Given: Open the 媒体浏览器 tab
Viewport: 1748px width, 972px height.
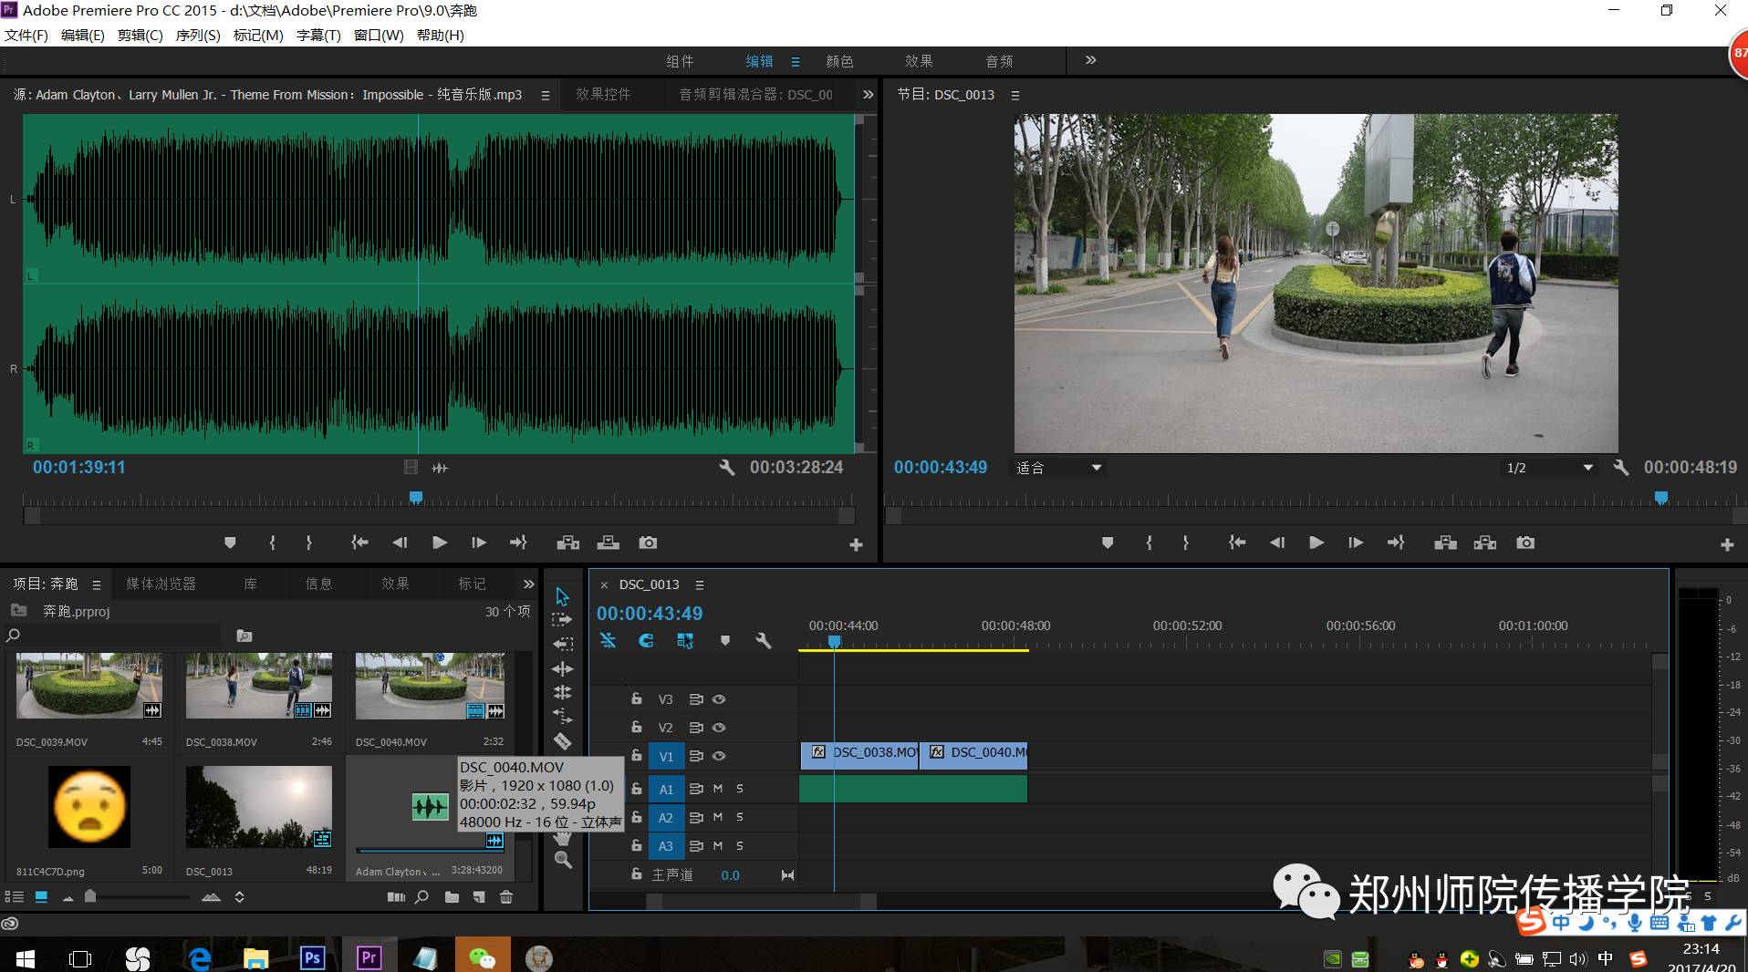Looking at the screenshot, I should (161, 584).
